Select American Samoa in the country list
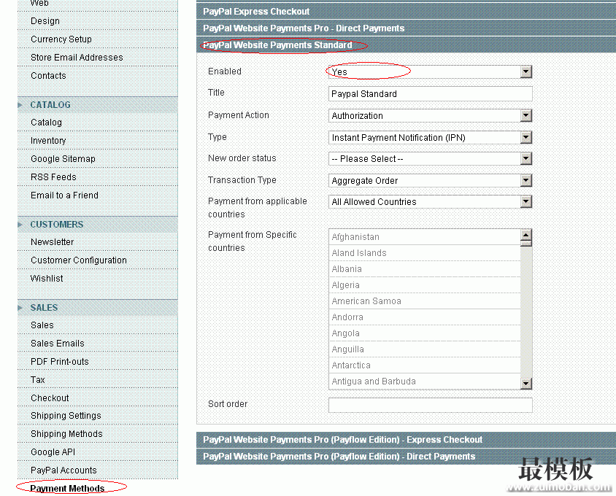 424,301
